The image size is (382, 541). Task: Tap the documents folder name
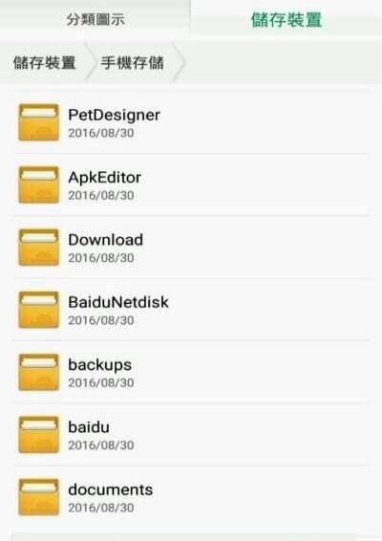(111, 489)
